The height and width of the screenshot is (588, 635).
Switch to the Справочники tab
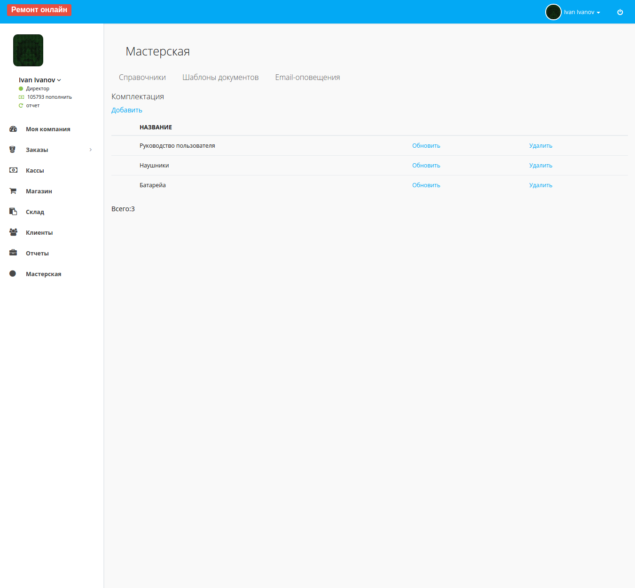pyautogui.click(x=142, y=78)
